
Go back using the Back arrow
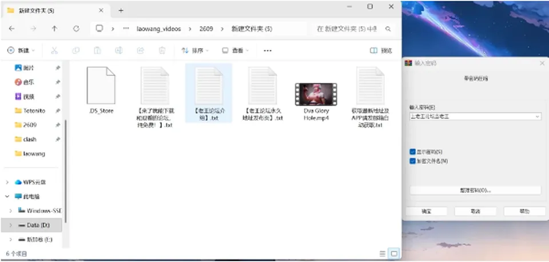11,29
